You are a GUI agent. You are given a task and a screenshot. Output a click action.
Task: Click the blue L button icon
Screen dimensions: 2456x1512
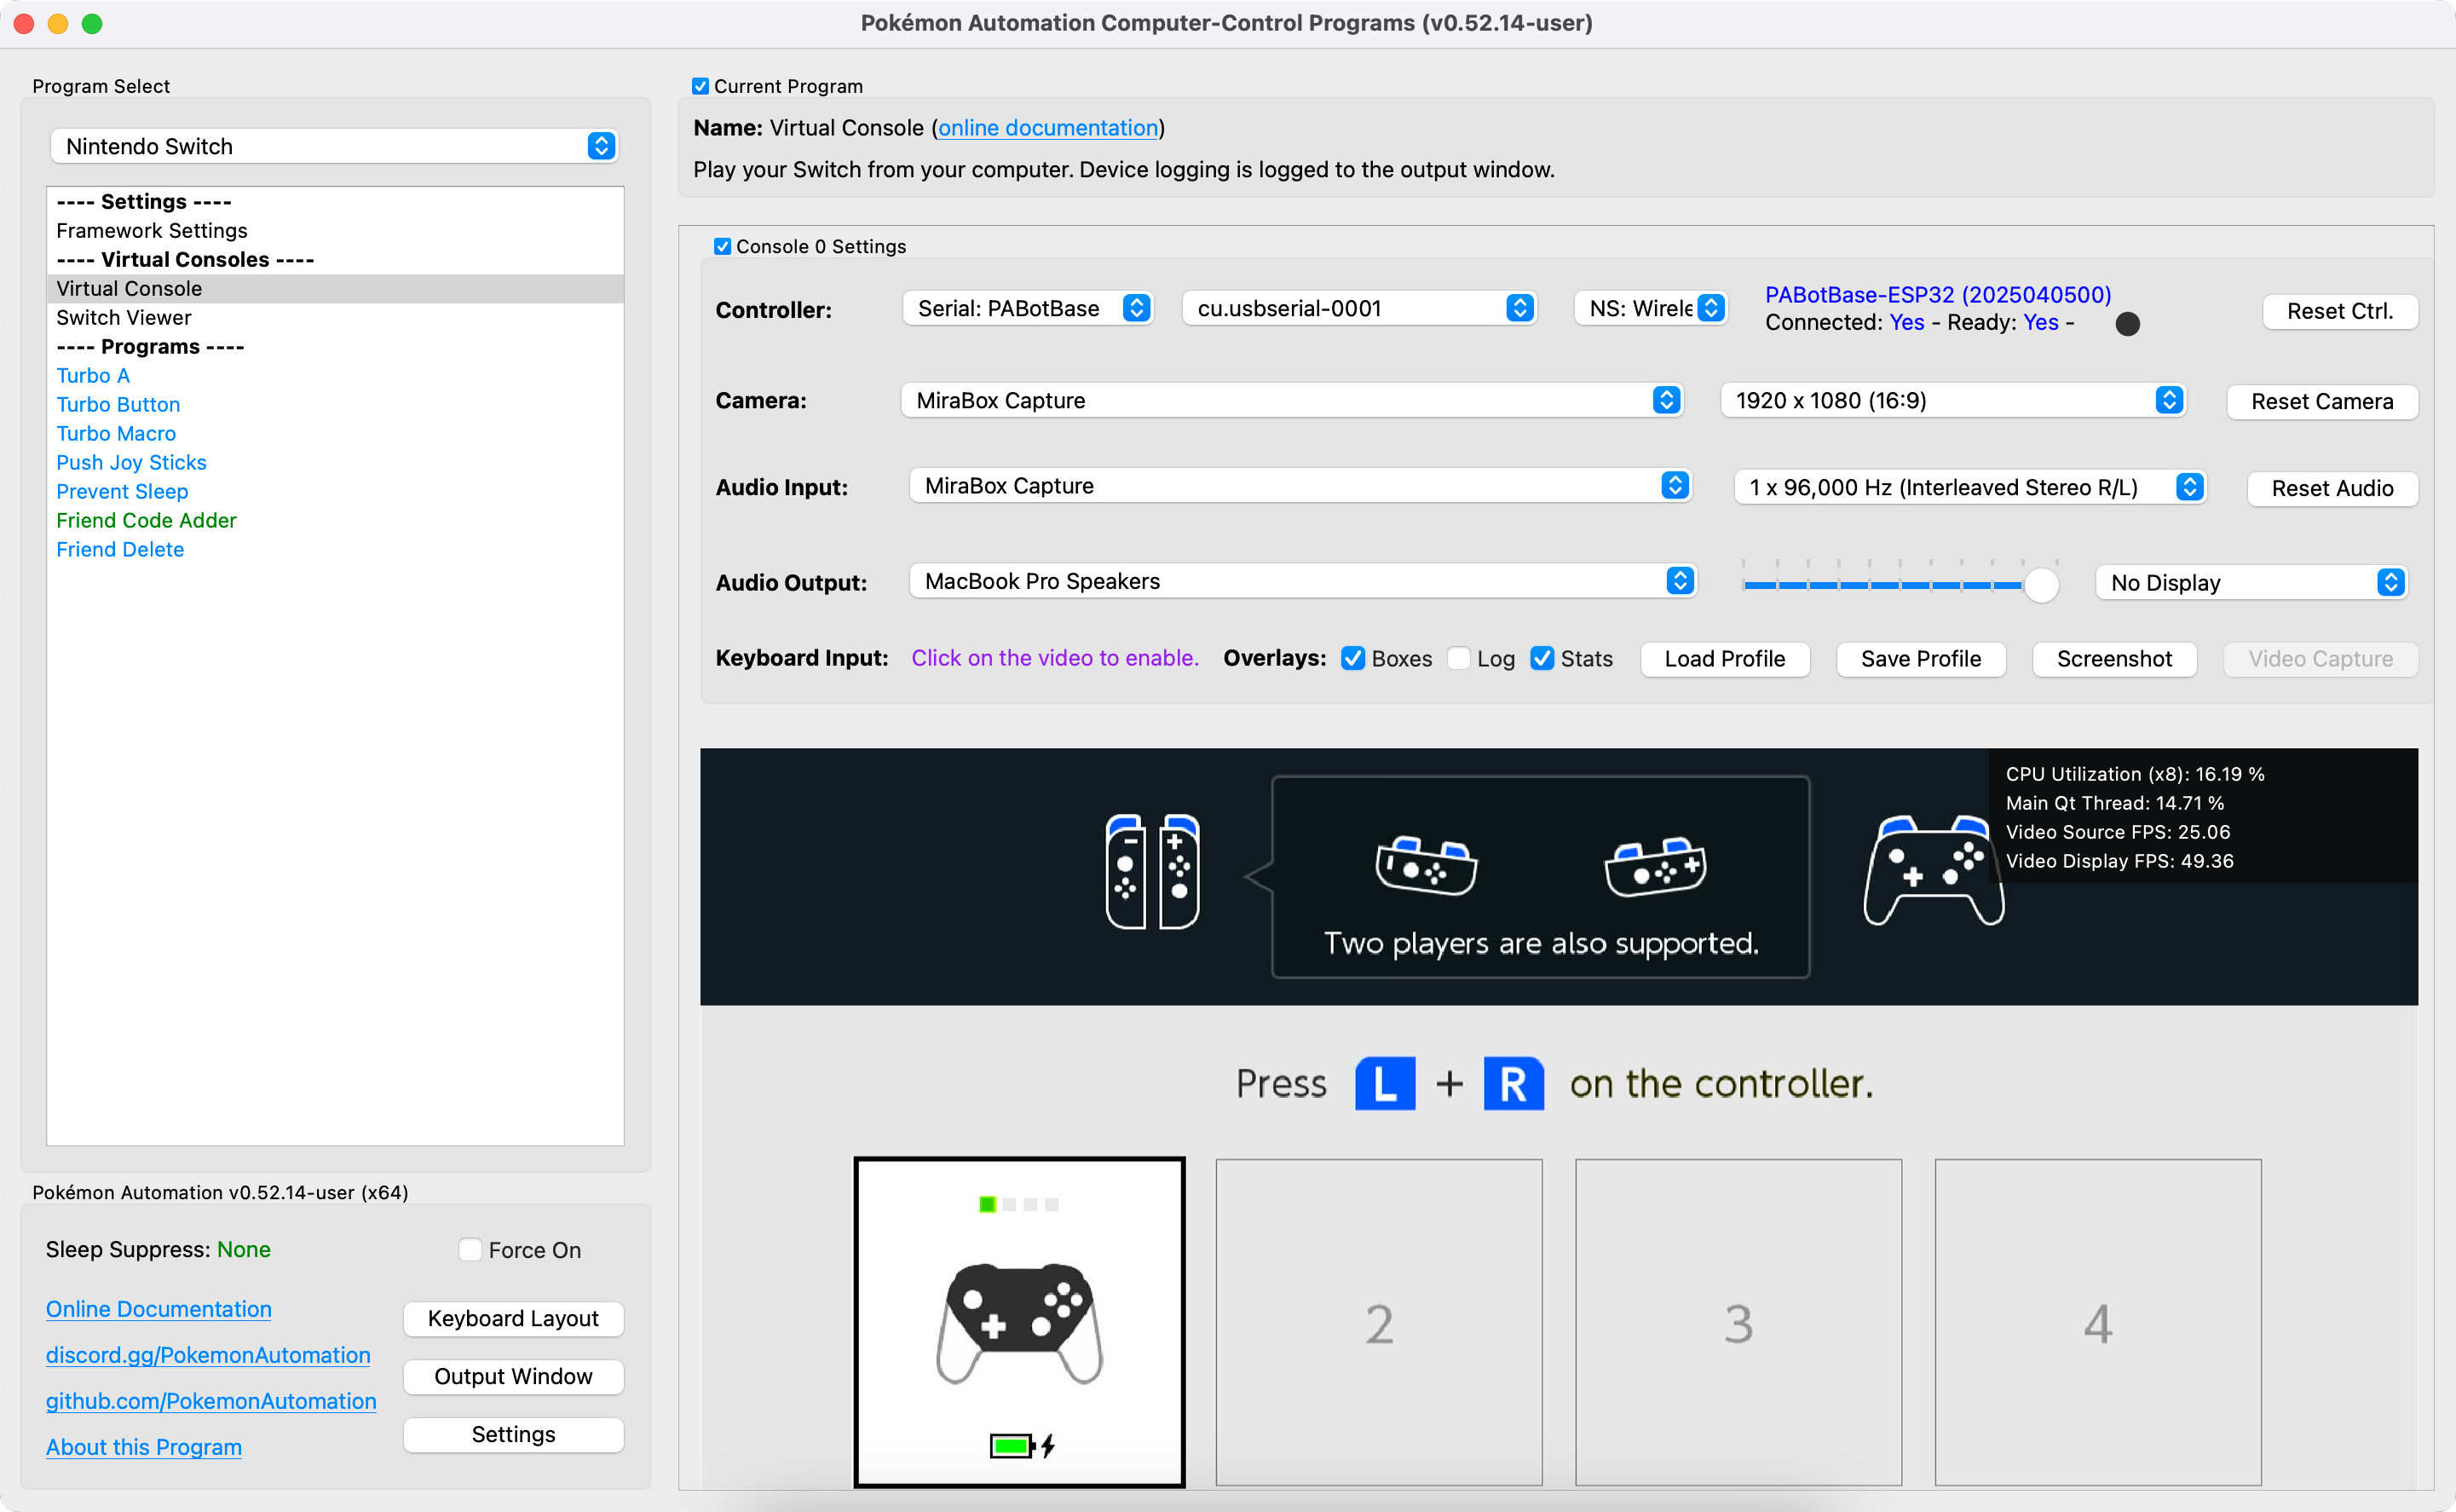tap(1385, 1083)
